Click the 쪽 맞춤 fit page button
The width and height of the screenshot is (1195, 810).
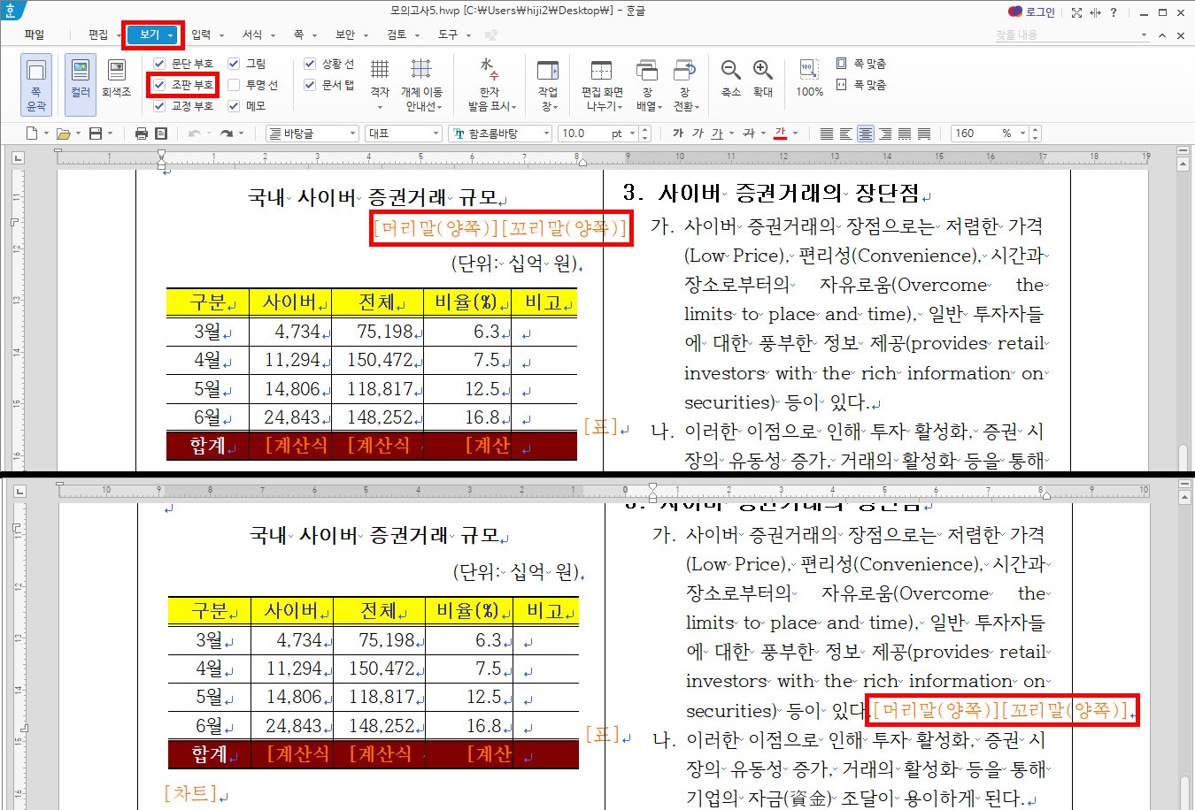[862, 64]
